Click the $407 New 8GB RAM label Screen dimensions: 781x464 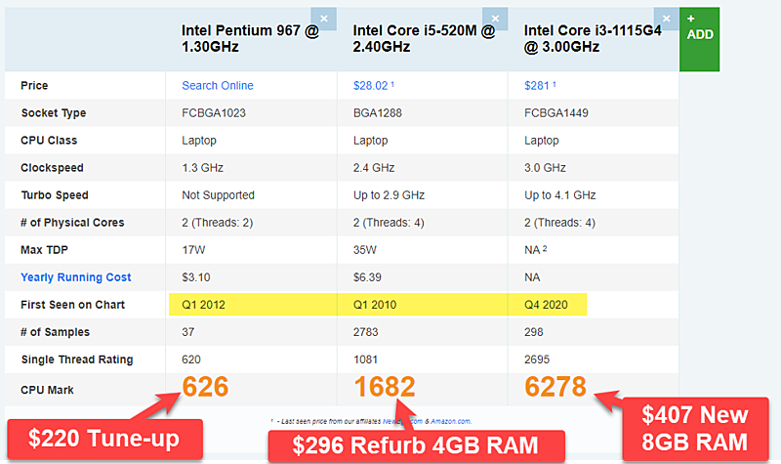(695, 429)
